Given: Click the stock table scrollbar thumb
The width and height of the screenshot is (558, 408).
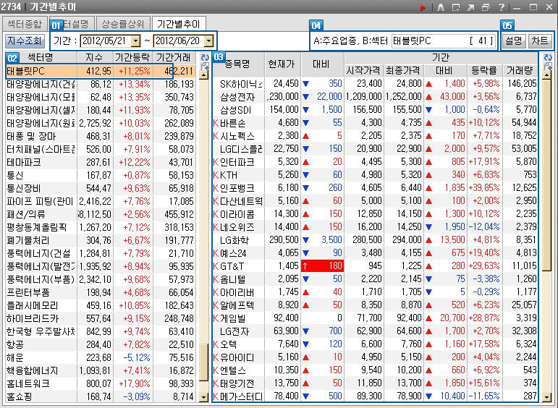Looking at the screenshot, I should (x=547, y=174).
